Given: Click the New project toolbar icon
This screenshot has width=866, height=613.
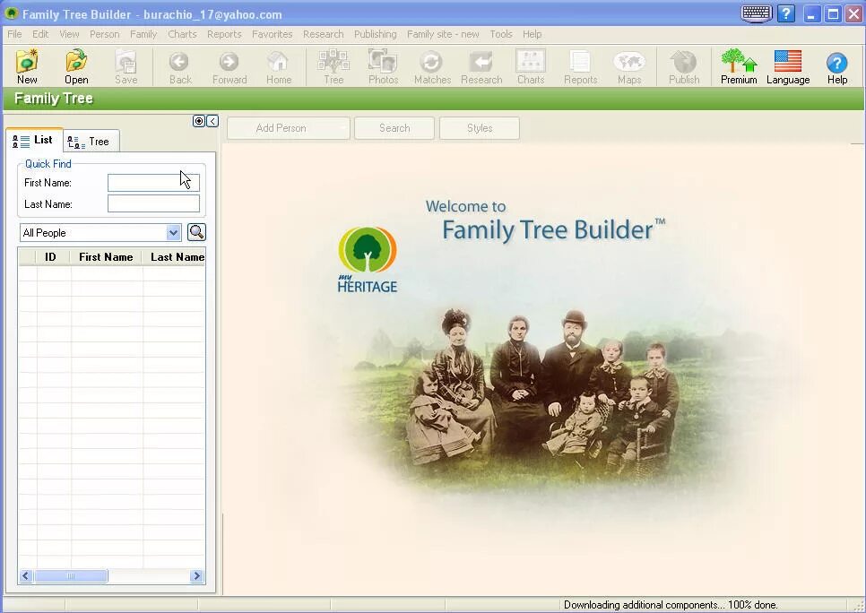Looking at the screenshot, I should (27, 66).
